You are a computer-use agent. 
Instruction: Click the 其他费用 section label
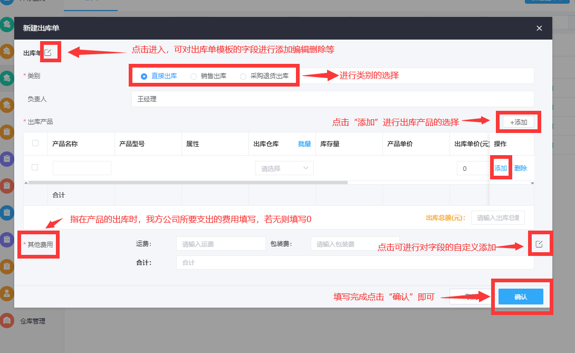(40, 245)
